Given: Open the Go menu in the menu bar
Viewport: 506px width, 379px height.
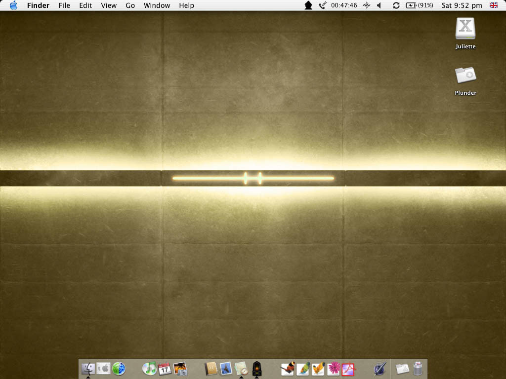Looking at the screenshot, I should point(130,5).
